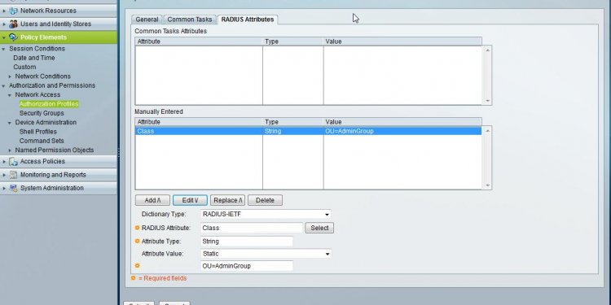This screenshot has width=611, height=305.
Task: Open Date and Time conditions
Action: (34, 58)
